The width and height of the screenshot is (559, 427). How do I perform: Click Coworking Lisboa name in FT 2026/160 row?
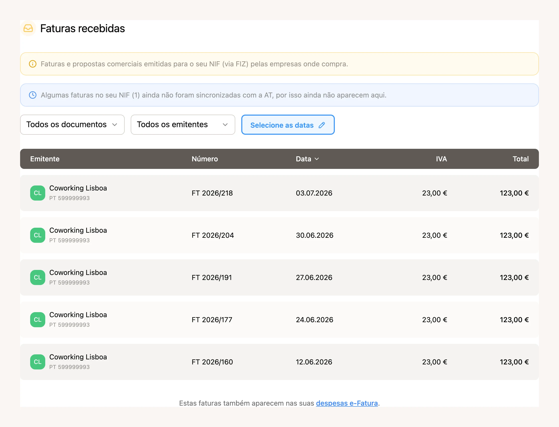tap(78, 357)
